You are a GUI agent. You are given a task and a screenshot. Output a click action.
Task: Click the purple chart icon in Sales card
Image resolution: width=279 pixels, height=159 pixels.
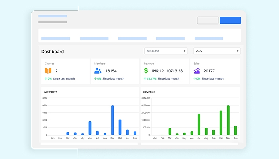(196, 71)
